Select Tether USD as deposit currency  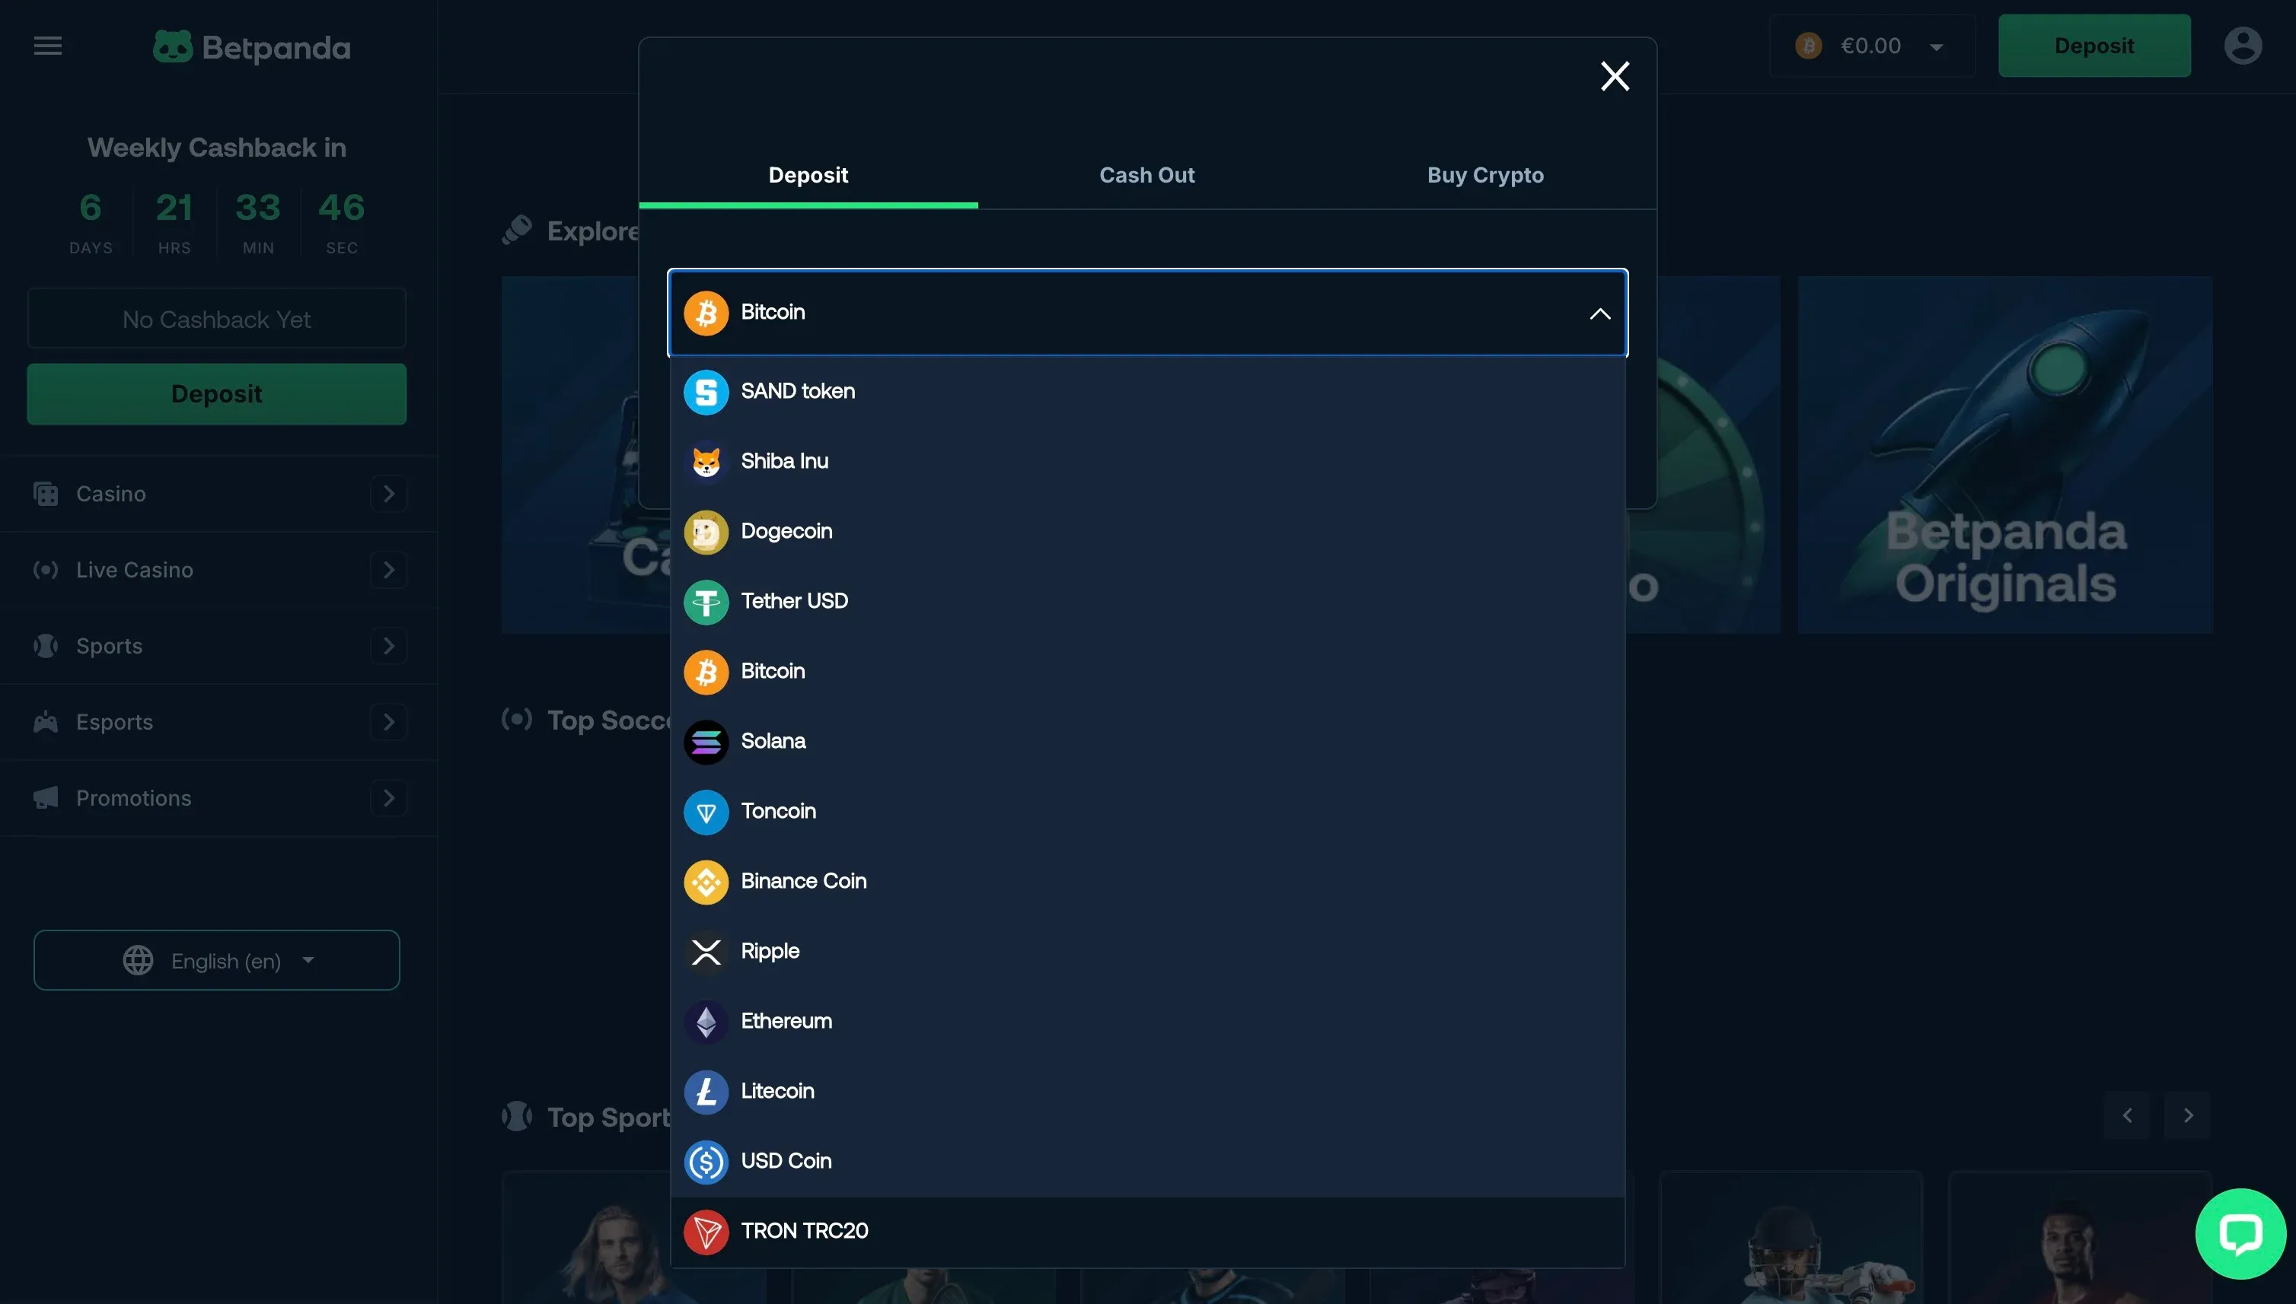pyautogui.click(x=794, y=601)
